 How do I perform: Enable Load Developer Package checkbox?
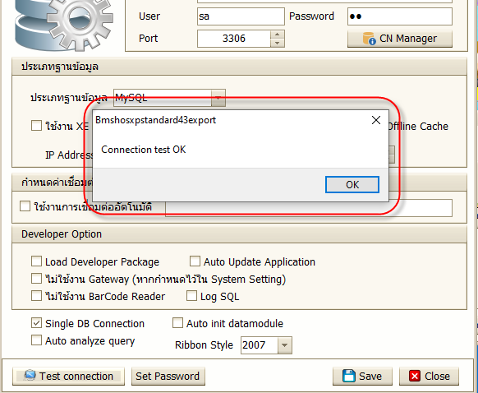(37, 261)
